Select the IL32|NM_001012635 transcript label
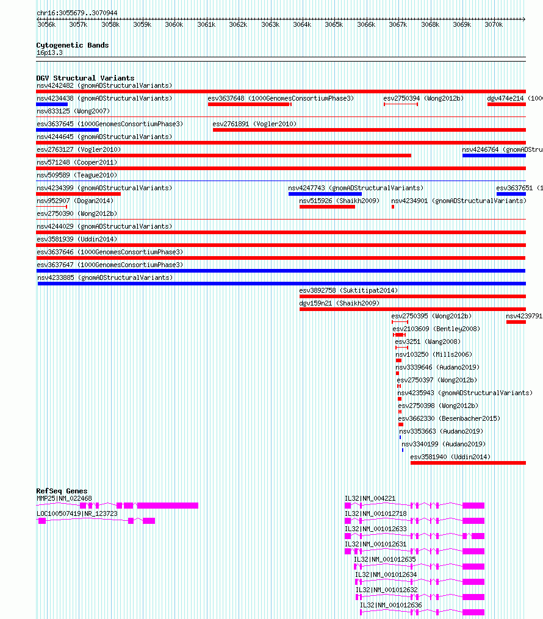 pos(384,559)
